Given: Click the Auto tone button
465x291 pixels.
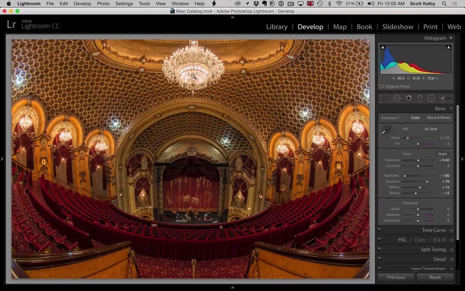Looking at the screenshot, I should [443, 154].
